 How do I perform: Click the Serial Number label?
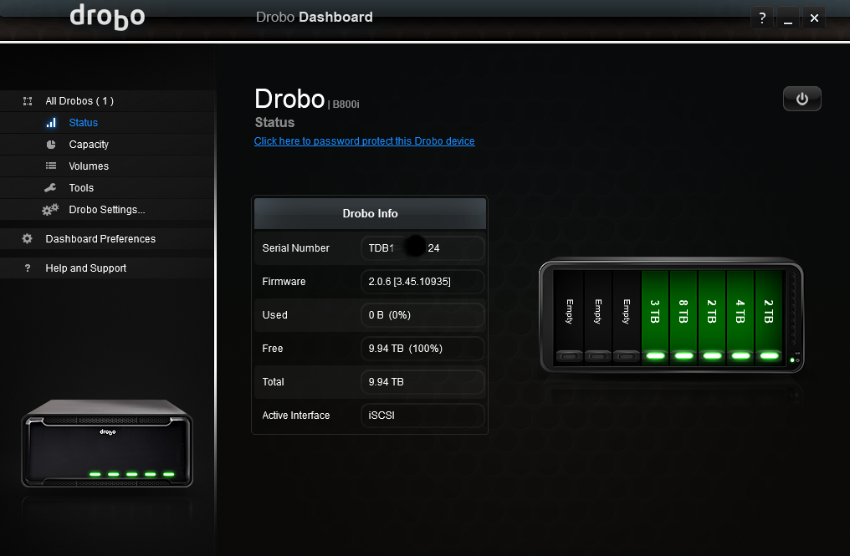pyautogui.click(x=296, y=248)
